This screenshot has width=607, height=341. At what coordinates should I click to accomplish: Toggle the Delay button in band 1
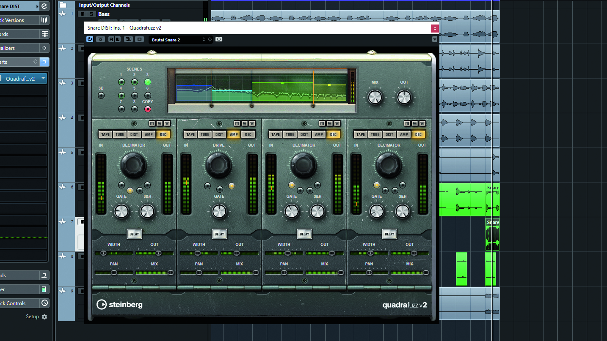click(x=134, y=234)
